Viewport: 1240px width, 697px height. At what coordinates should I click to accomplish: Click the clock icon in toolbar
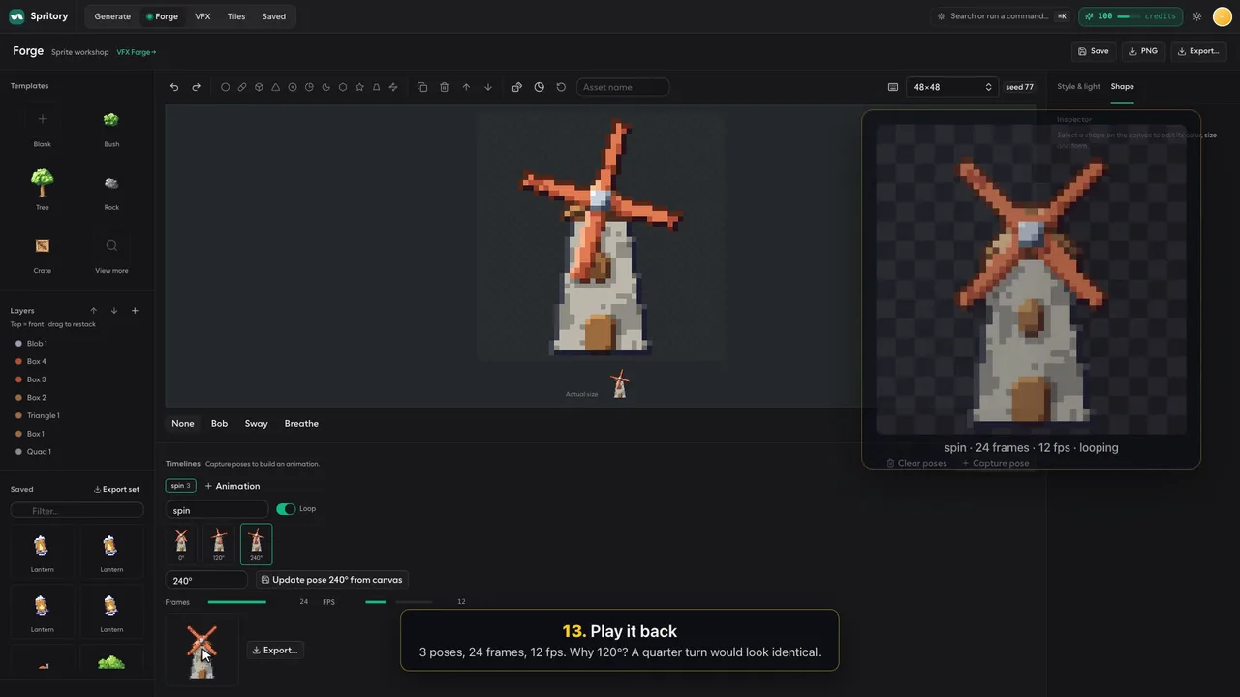[540, 87]
